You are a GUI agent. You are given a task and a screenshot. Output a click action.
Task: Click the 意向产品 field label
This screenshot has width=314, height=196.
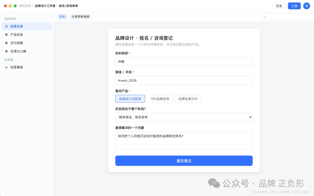(x=122, y=91)
